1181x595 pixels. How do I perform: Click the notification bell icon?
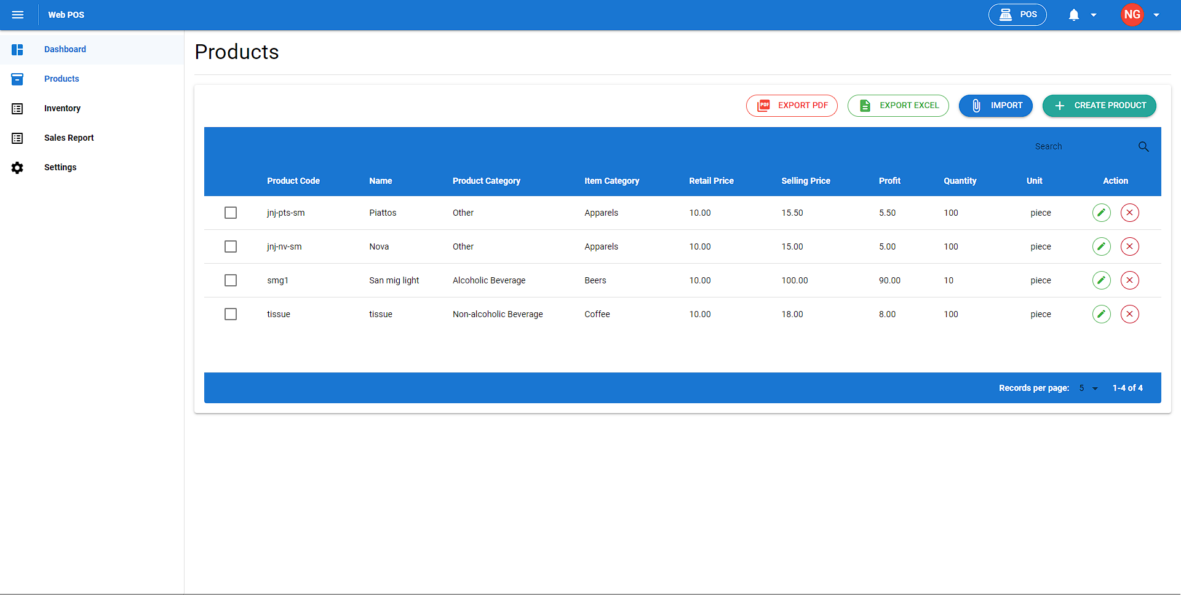(x=1073, y=15)
